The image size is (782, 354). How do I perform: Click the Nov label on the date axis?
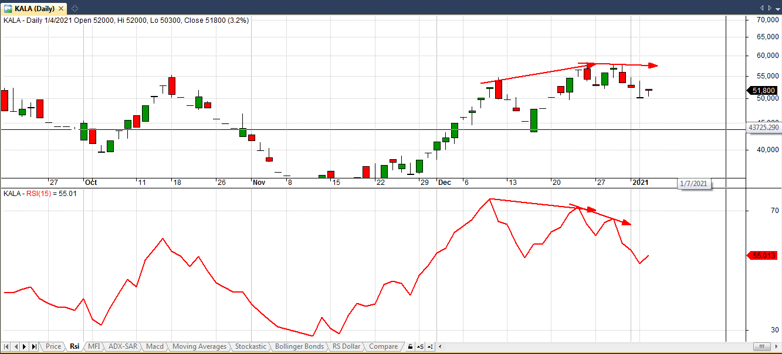coord(259,183)
